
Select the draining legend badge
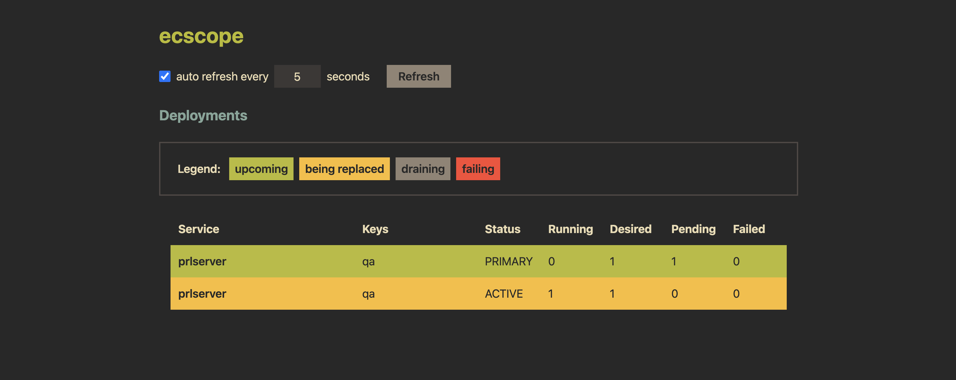(423, 169)
